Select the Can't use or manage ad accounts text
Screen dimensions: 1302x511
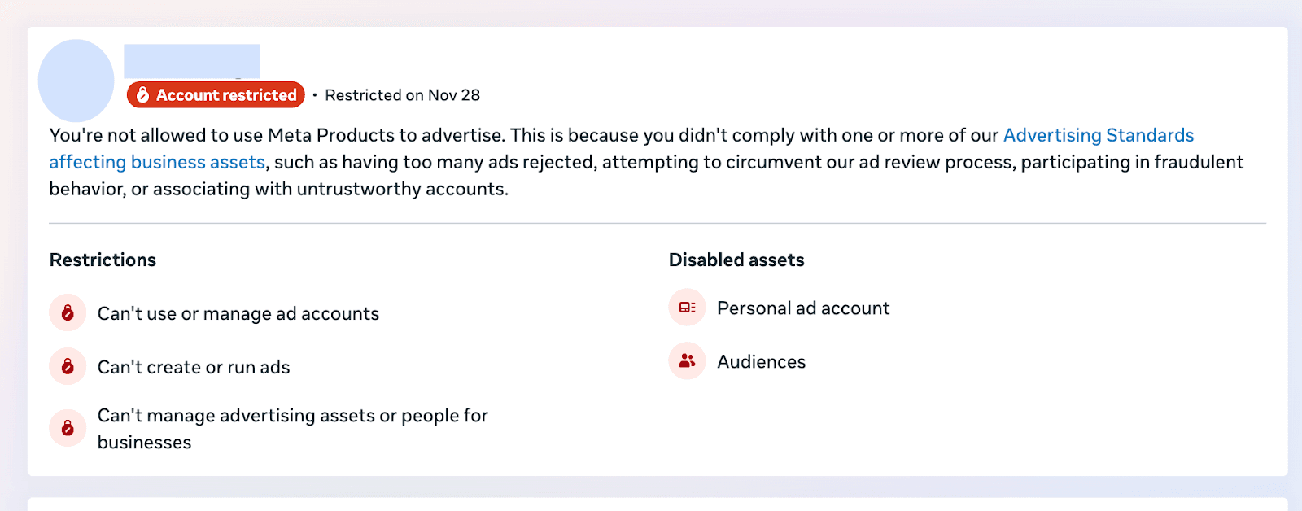click(x=238, y=313)
